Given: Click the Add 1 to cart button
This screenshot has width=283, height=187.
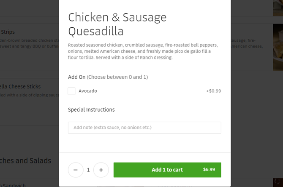Looking at the screenshot, I should (167, 170).
